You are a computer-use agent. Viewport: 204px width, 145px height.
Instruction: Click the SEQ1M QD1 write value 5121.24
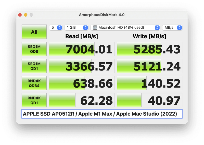click(x=149, y=66)
